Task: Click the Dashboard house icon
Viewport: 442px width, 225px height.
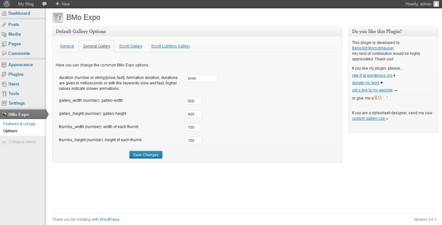Action: pos(4,13)
